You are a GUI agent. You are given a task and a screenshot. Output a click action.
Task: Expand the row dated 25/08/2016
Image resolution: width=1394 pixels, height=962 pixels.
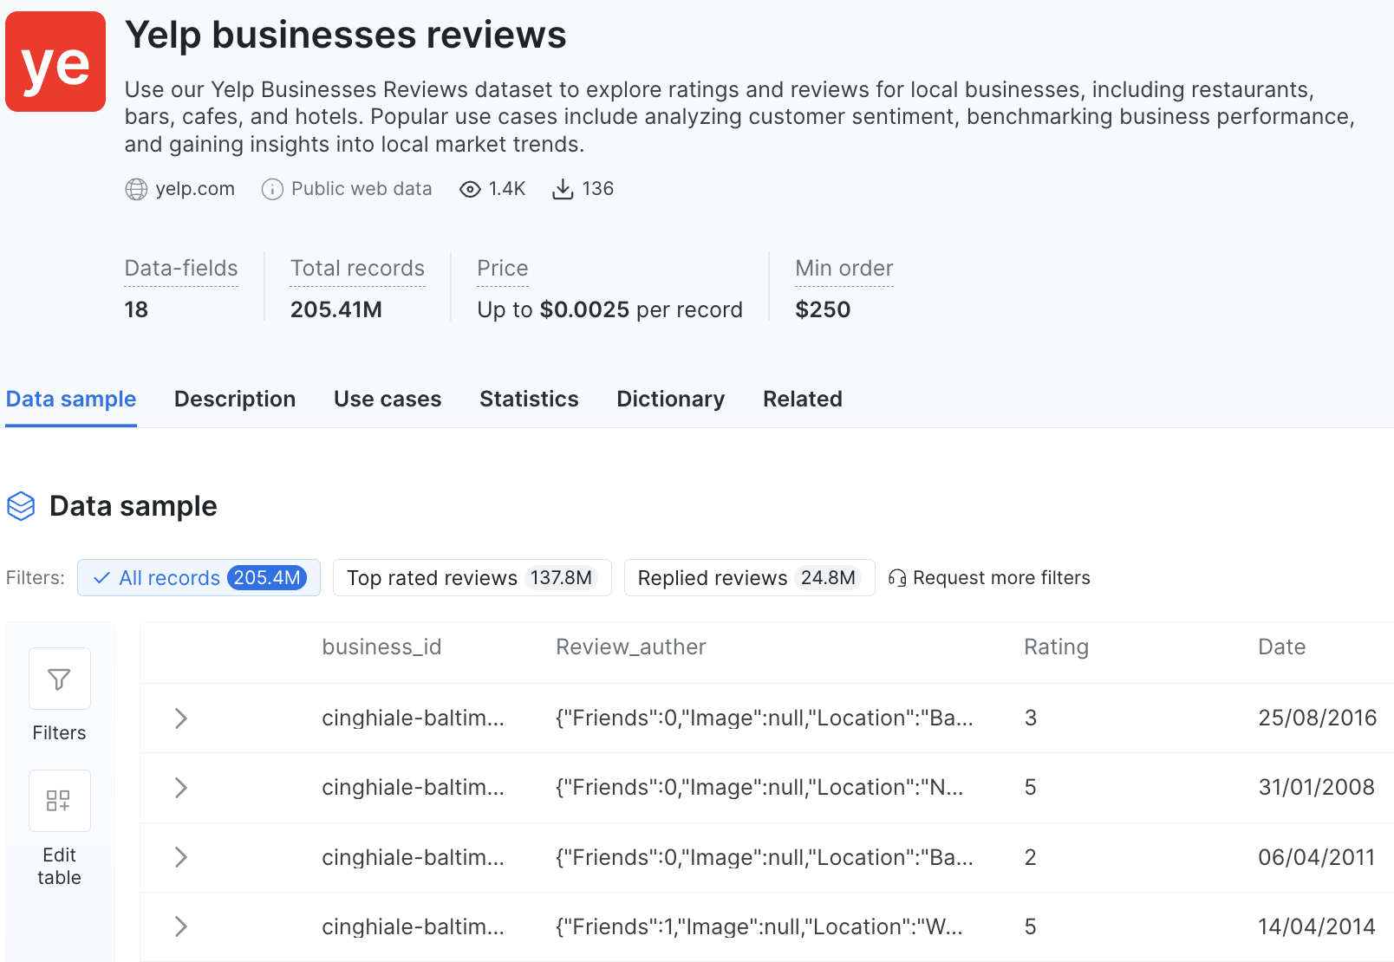pos(180,718)
